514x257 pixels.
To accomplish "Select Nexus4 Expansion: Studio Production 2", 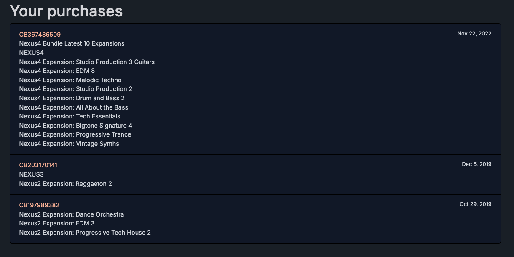I will pyautogui.click(x=76, y=89).
